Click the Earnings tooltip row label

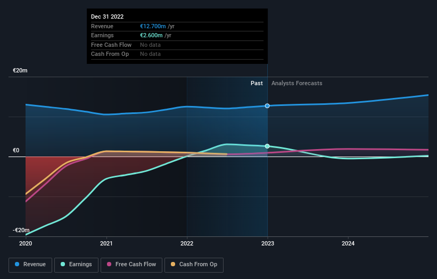click(102, 35)
